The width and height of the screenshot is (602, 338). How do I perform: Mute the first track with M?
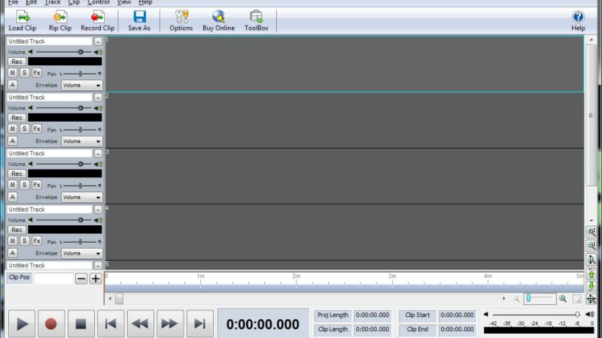12,73
